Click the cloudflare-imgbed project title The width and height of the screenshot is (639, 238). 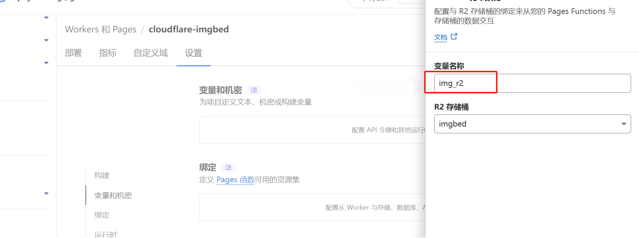coord(189,29)
